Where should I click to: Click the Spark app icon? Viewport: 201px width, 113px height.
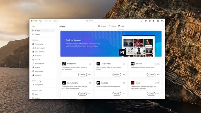133,83
